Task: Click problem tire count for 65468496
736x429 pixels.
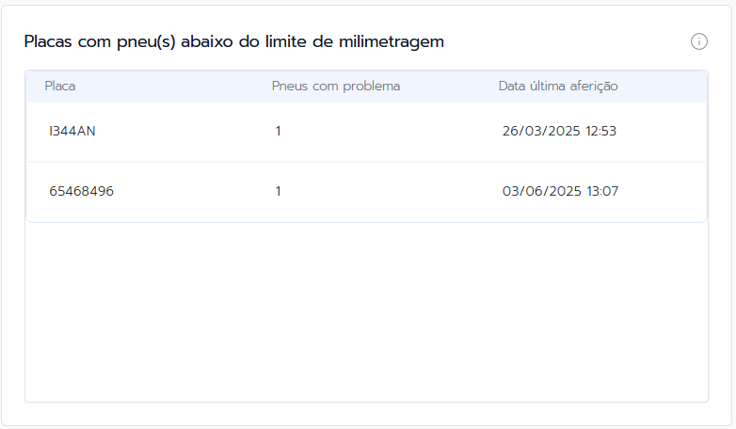Action: [279, 192]
